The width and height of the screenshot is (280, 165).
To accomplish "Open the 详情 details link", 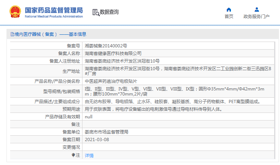I will (x=89, y=155).
